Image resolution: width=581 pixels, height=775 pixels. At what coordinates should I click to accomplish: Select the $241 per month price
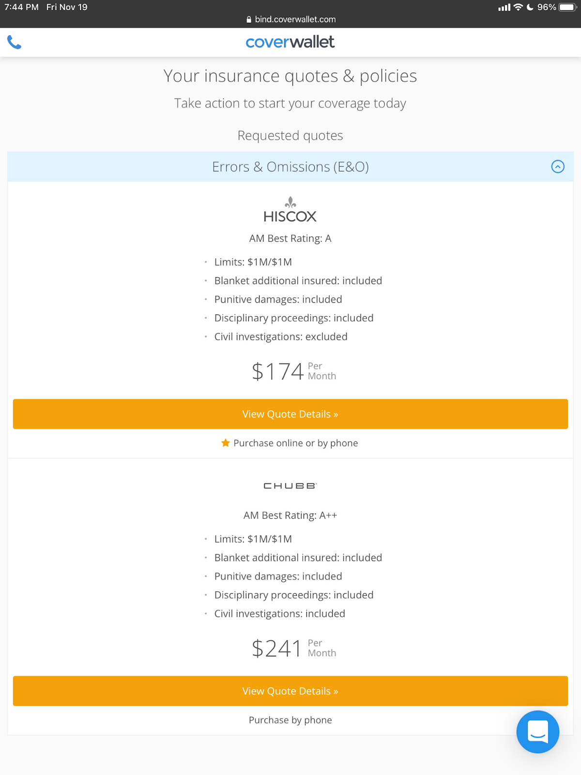tap(277, 649)
